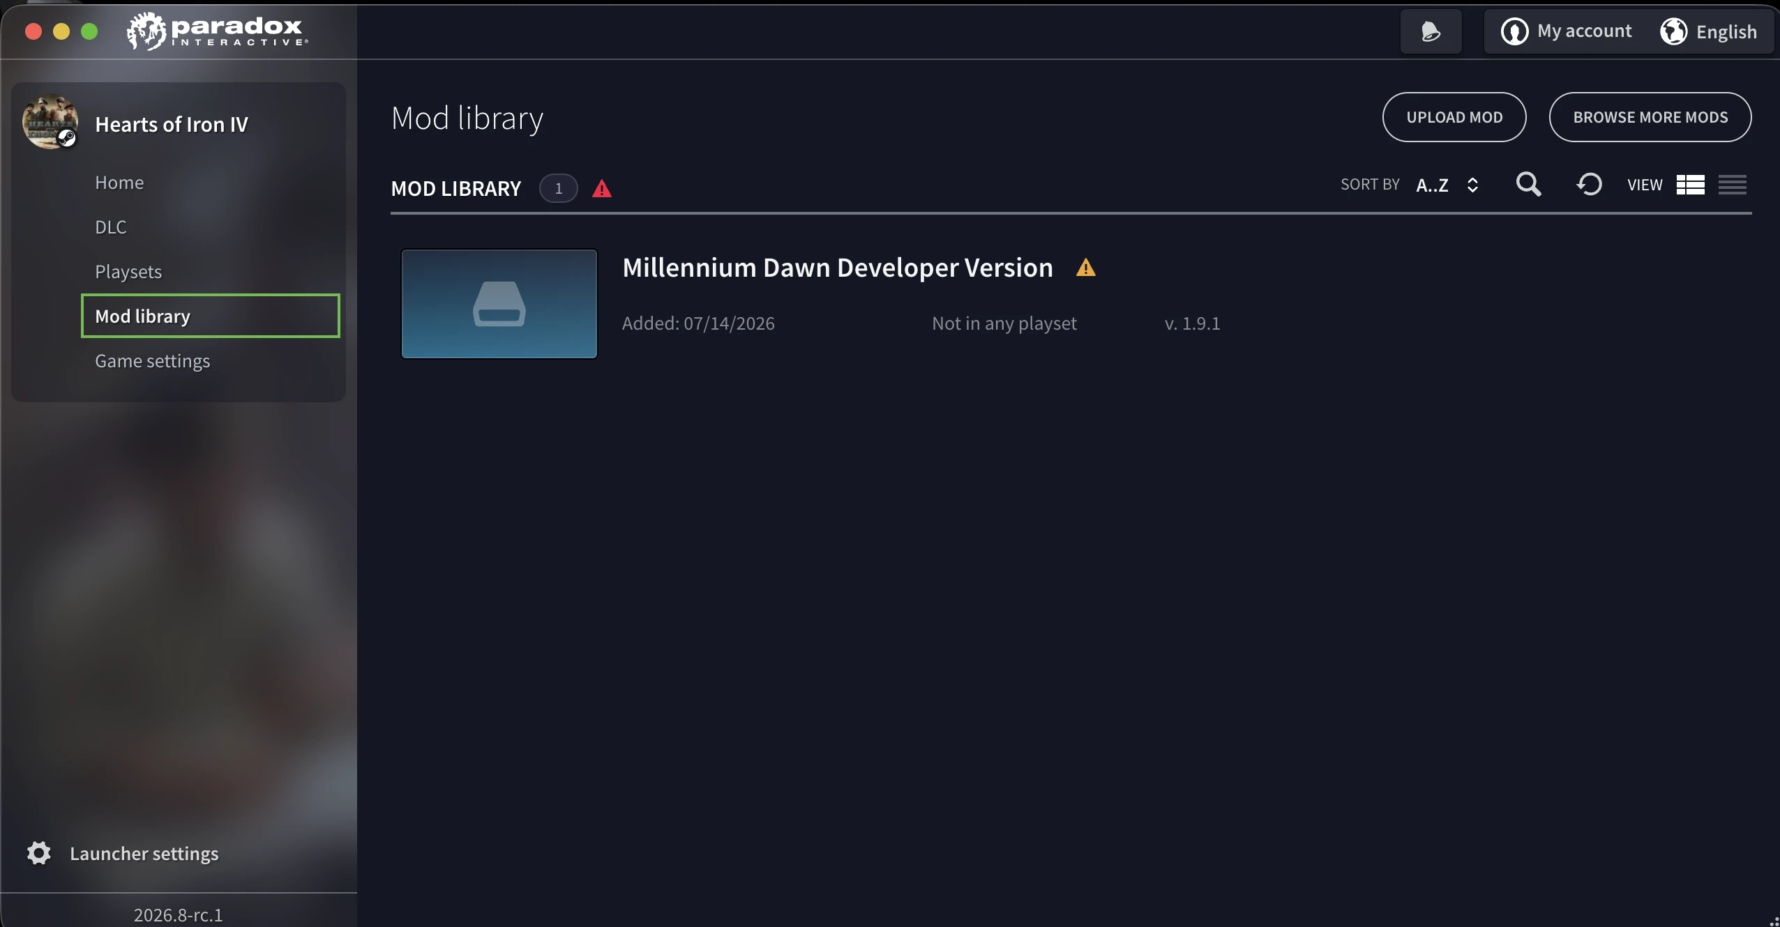
Task: Select Mod library in the sidebar
Action: [x=211, y=316]
